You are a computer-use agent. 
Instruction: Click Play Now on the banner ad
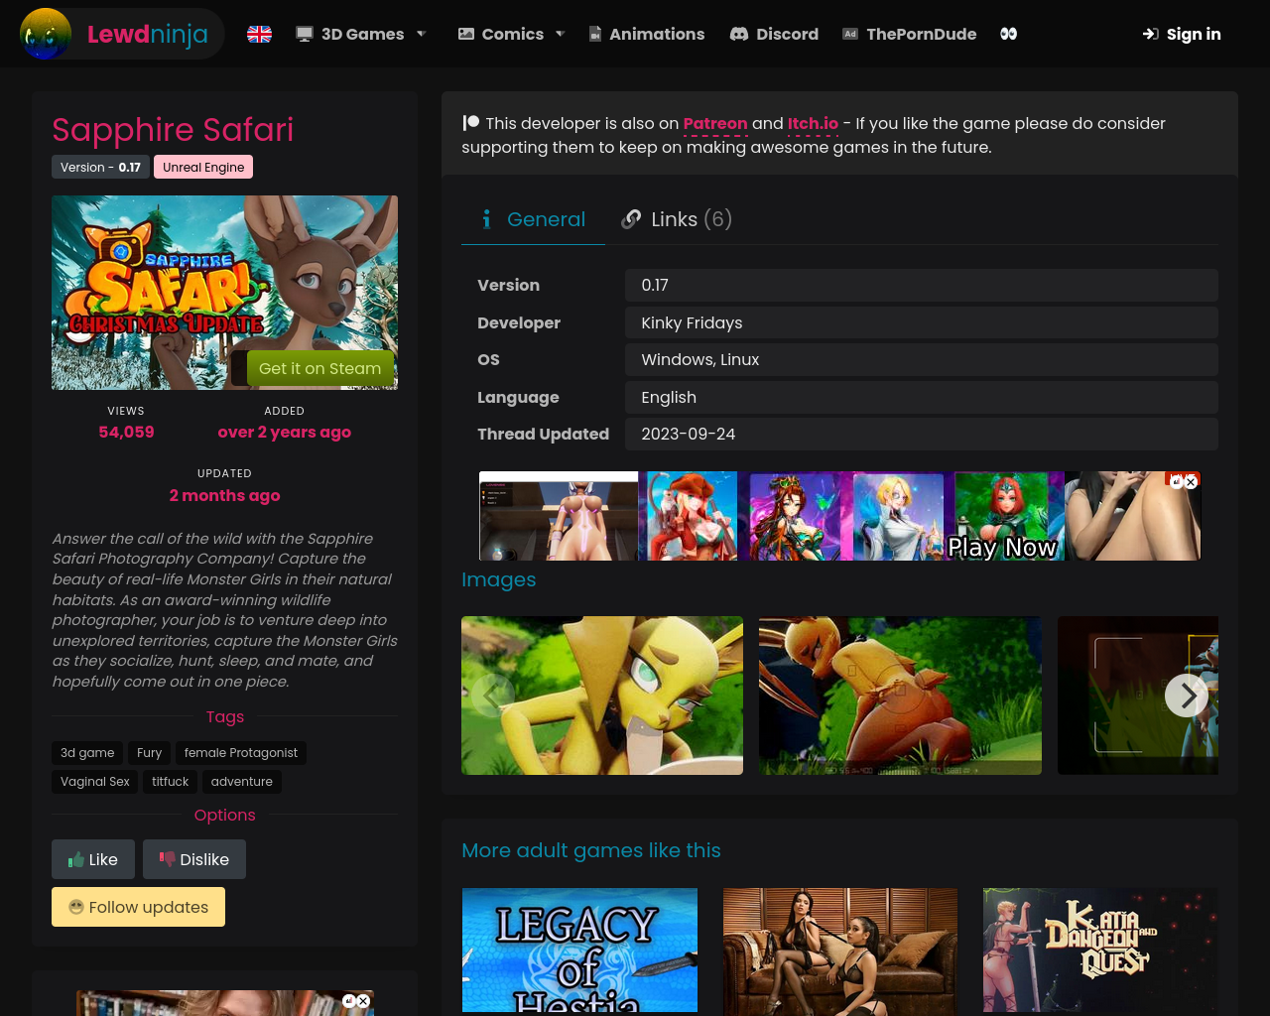point(1001,547)
